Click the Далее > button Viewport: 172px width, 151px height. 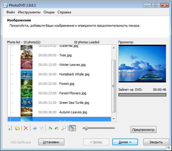(125, 142)
